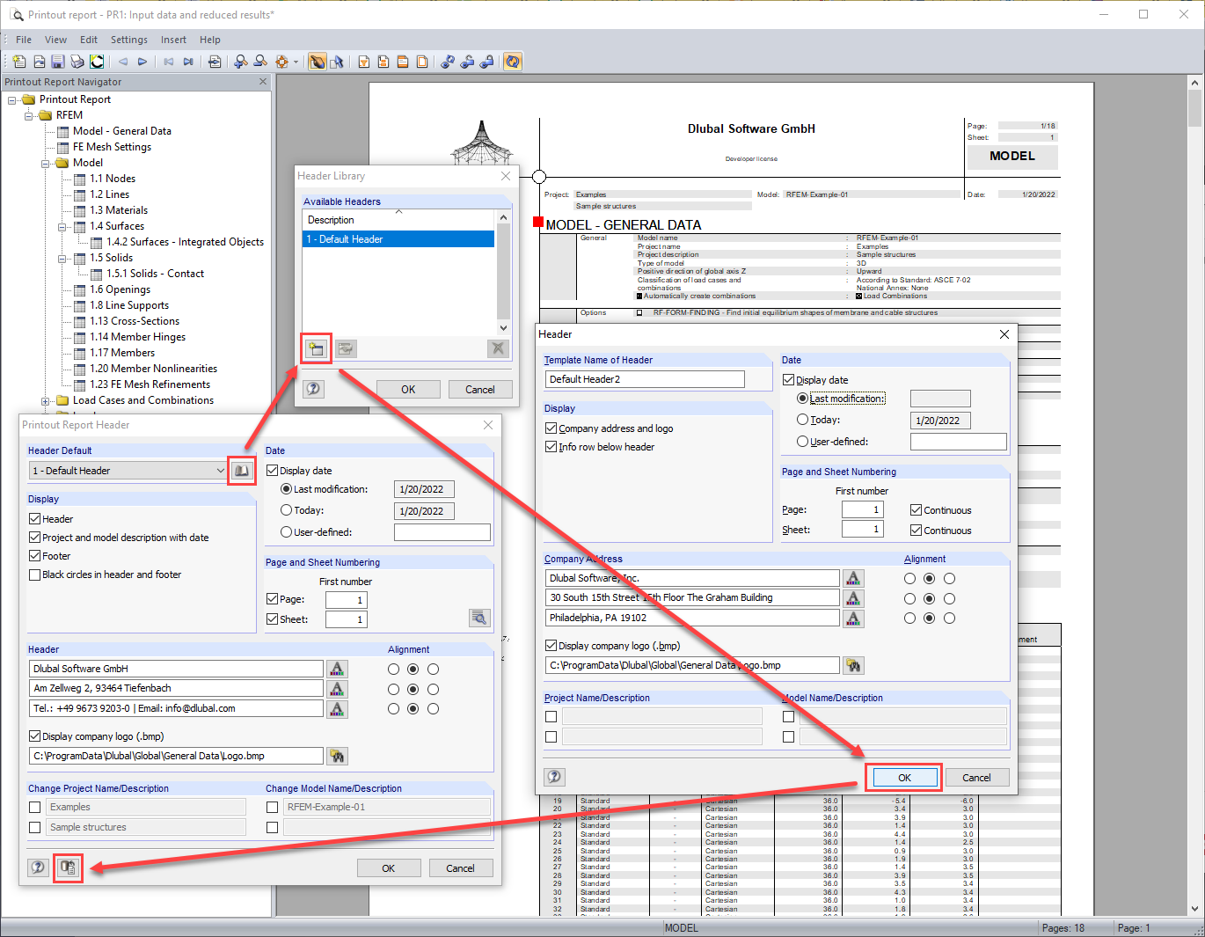The height and width of the screenshot is (937, 1205).
Task: Click the zoom out magnifier toolbar icon
Action: pyautogui.click(x=260, y=62)
